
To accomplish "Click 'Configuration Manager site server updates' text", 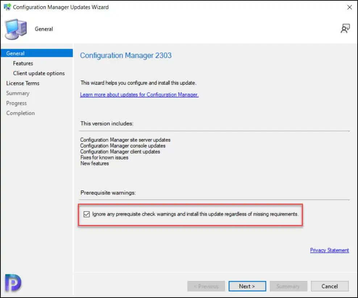I will [125, 140].
